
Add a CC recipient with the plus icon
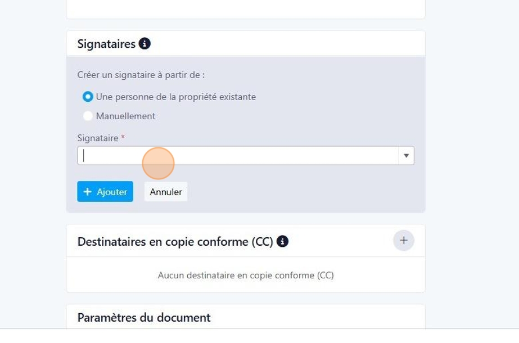pyautogui.click(x=403, y=241)
